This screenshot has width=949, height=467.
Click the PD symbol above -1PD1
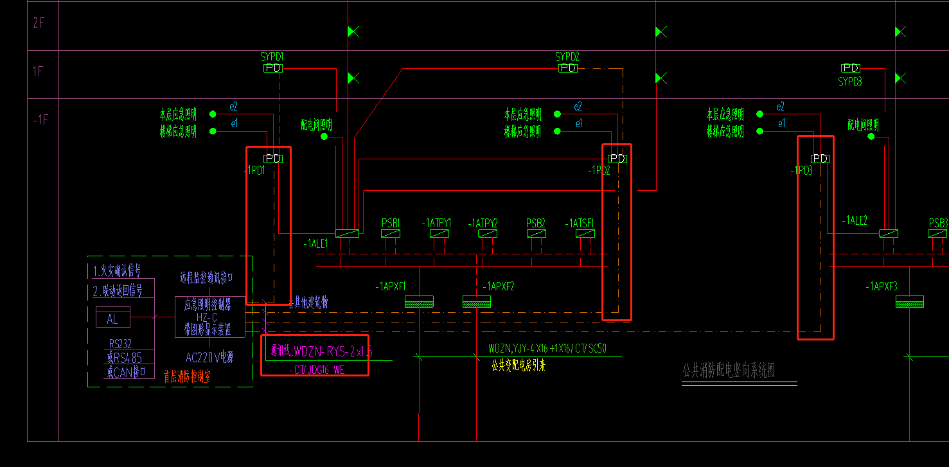273,159
